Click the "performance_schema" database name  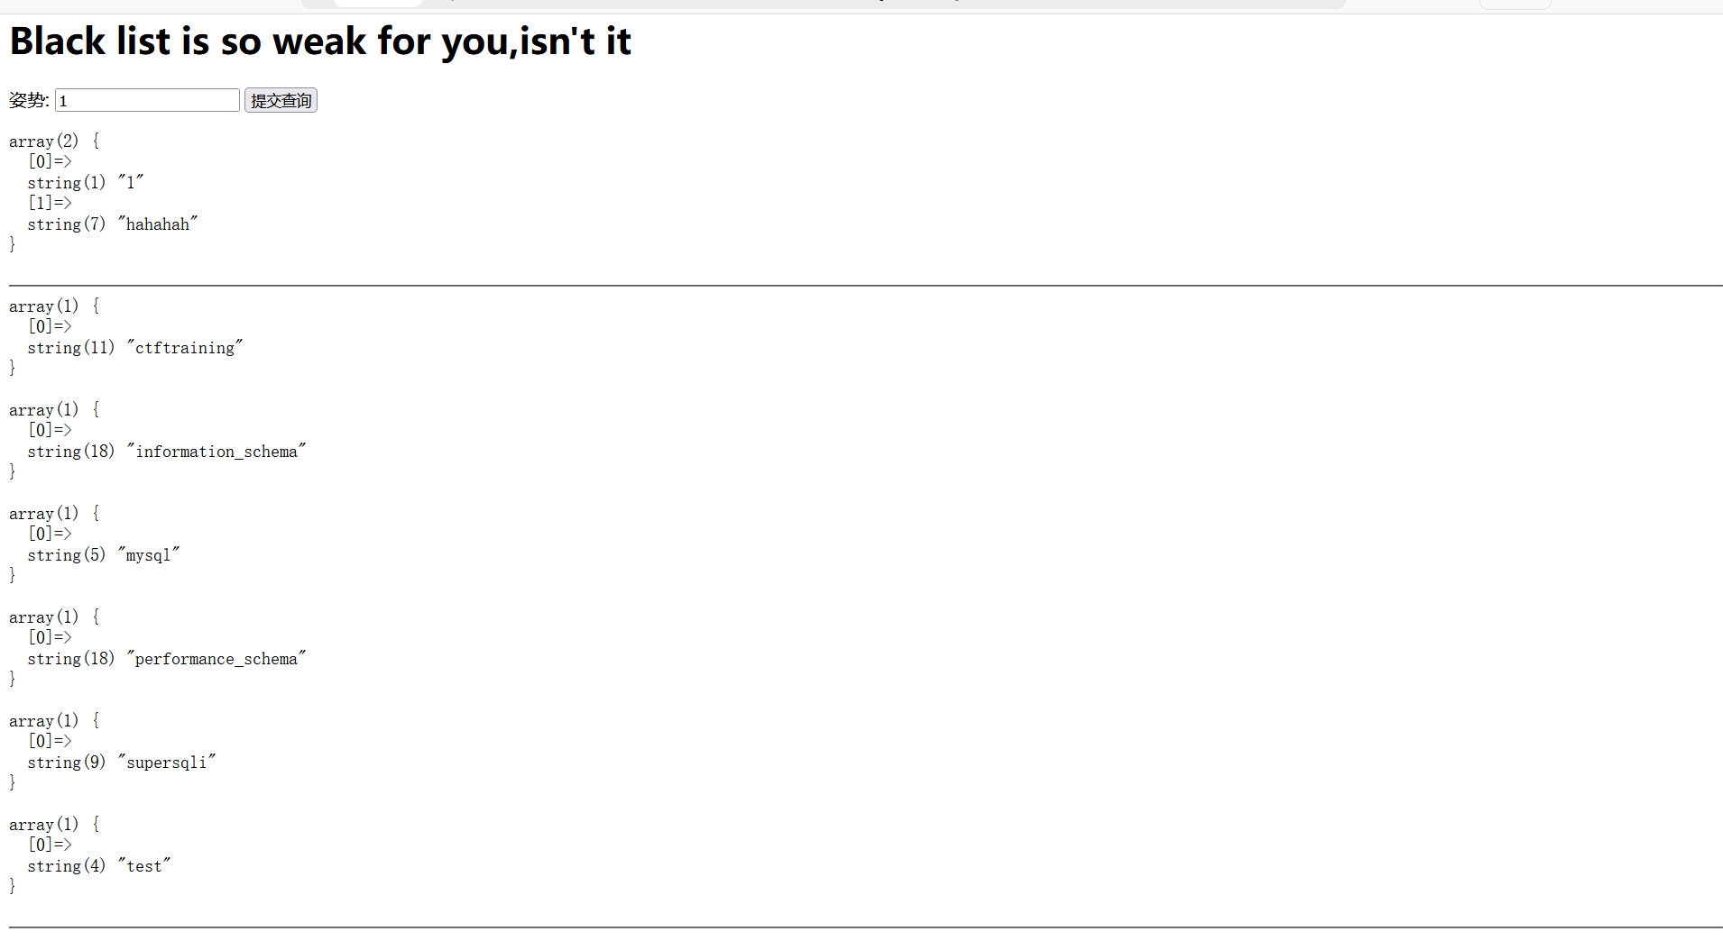point(217,659)
